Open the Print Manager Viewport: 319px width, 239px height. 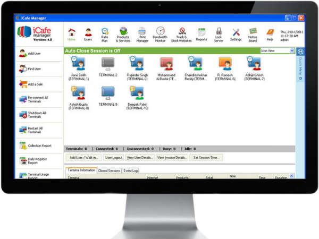coord(142,35)
